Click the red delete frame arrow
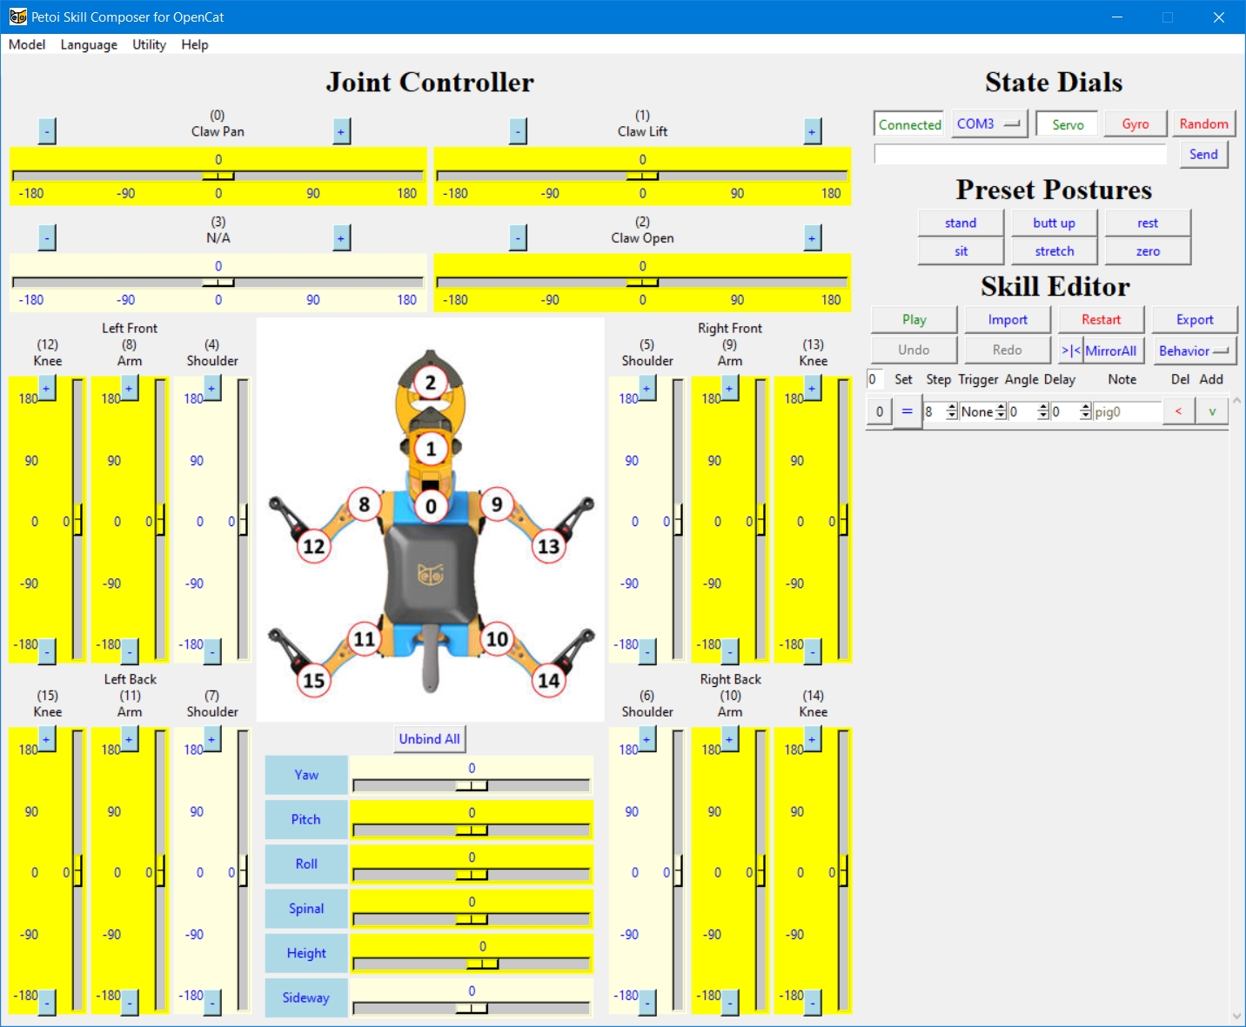The width and height of the screenshot is (1246, 1027). coord(1178,411)
